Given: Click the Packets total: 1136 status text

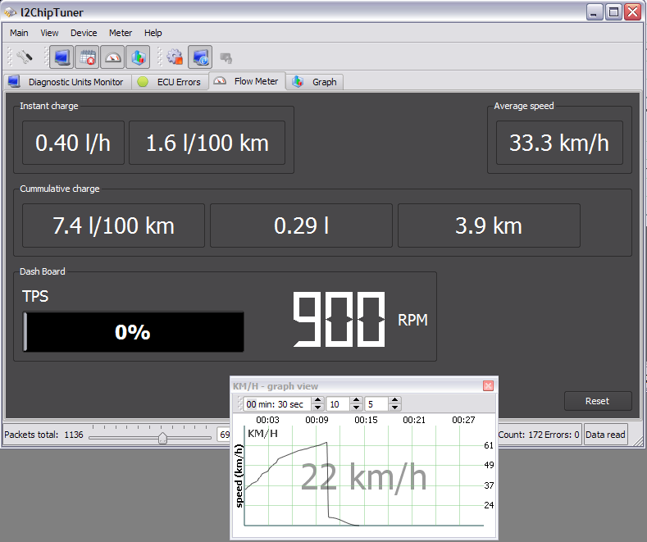Looking at the screenshot, I should [43, 435].
